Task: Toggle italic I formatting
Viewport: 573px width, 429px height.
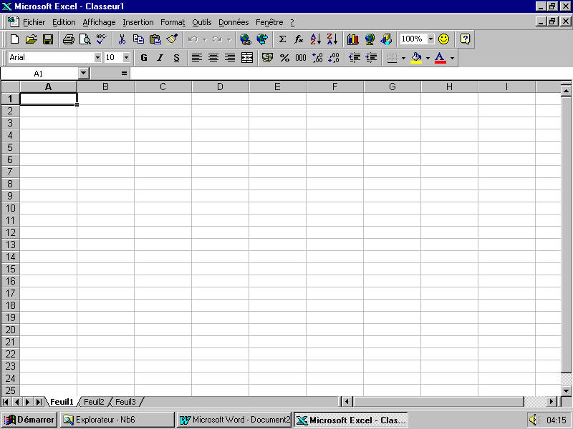Action: tap(160, 58)
